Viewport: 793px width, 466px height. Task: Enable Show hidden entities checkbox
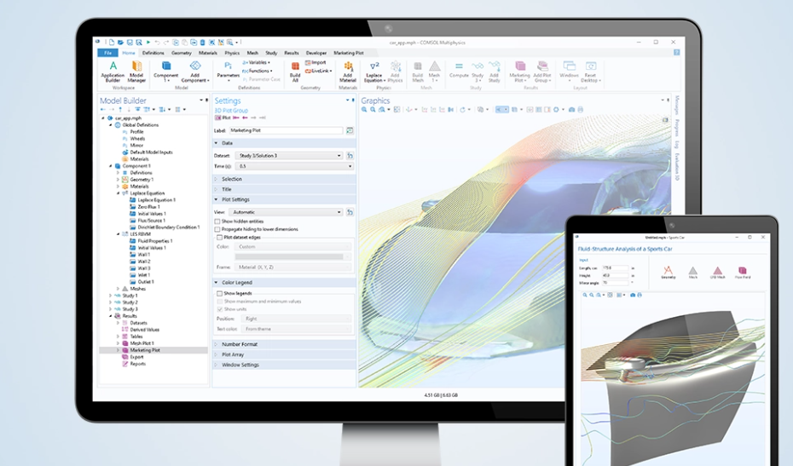[218, 221]
